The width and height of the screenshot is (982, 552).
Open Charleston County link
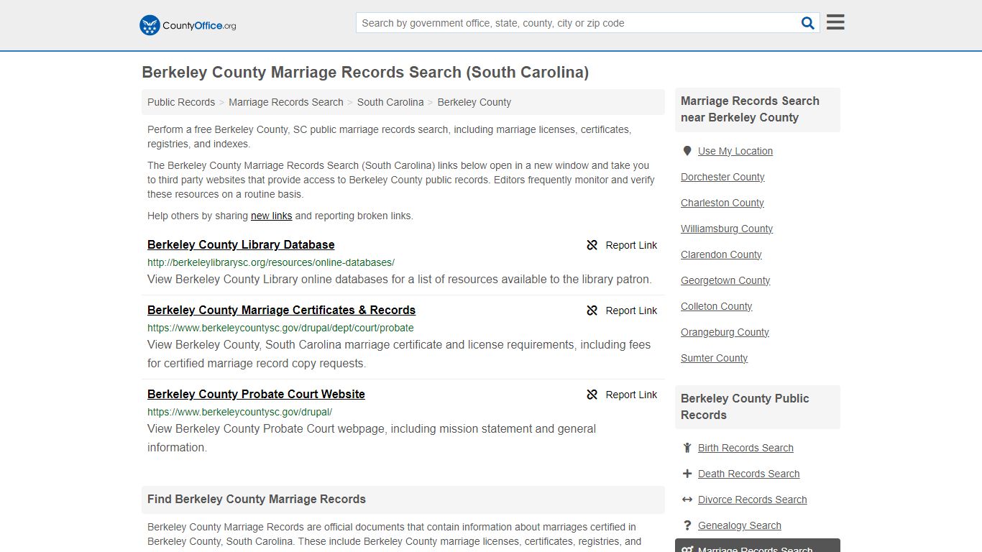tap(722, 203)
